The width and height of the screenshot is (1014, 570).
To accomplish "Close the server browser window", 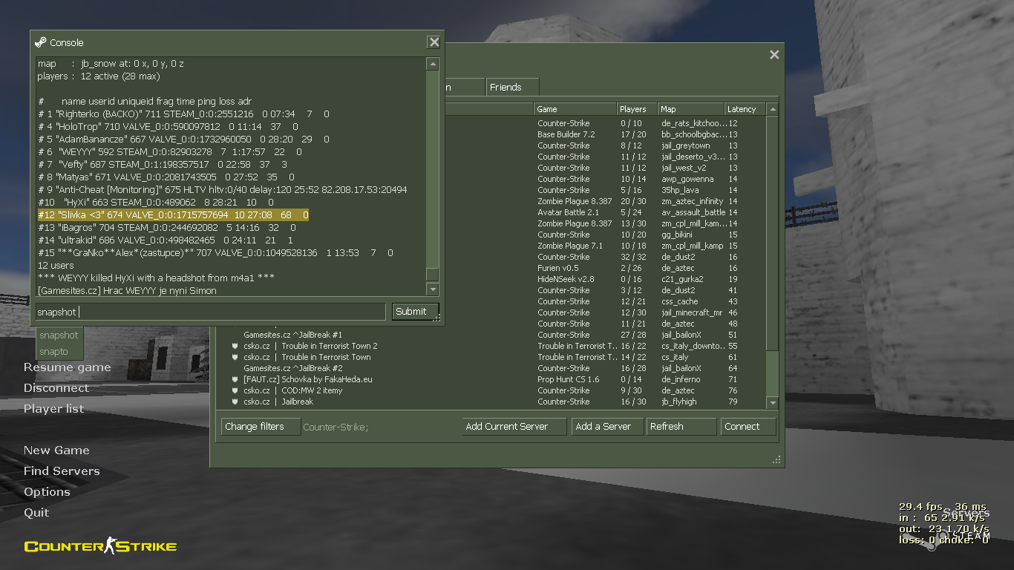I will (x=774, y=55).
